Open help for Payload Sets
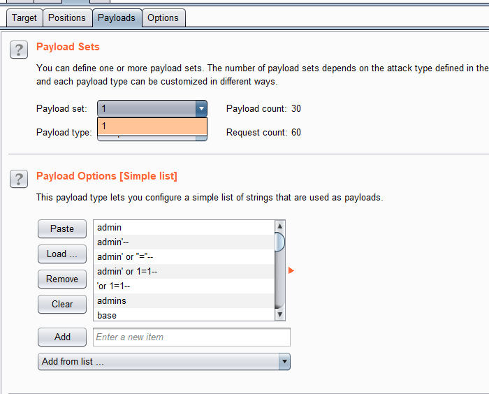489x394 pixels. point(19,50)
